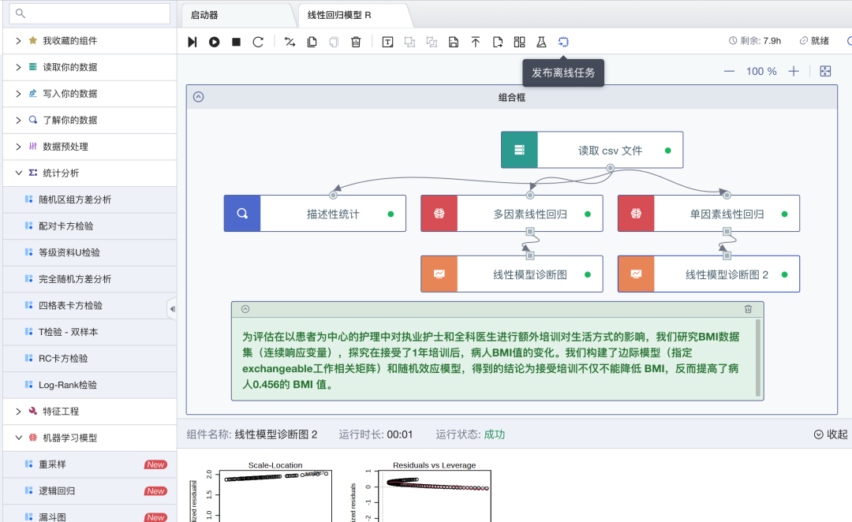Click the plus to zoom in the canvas
This screenshot has height=522, width=852.
coord(793,71)
